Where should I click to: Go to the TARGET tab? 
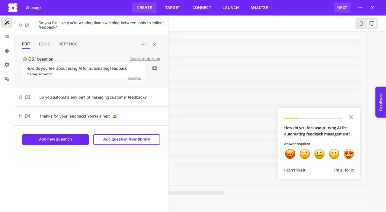173,8
